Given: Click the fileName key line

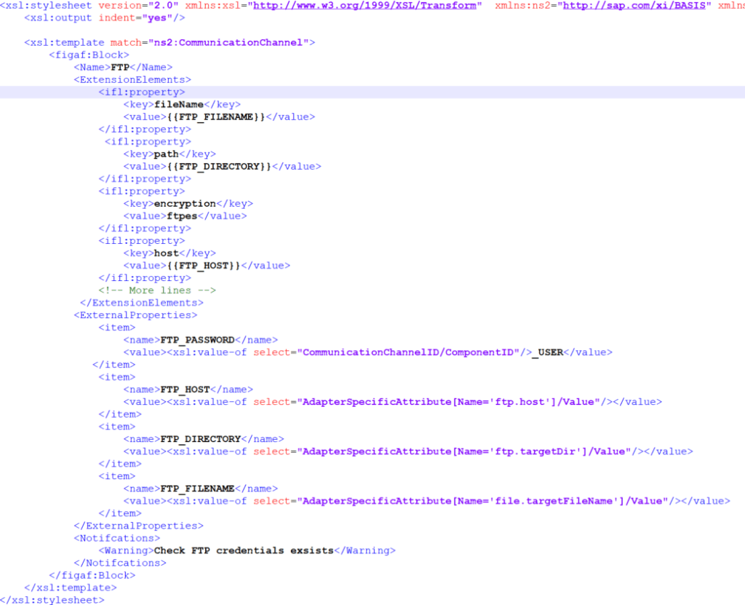Looking at the screenshot, I should (182, 105).
